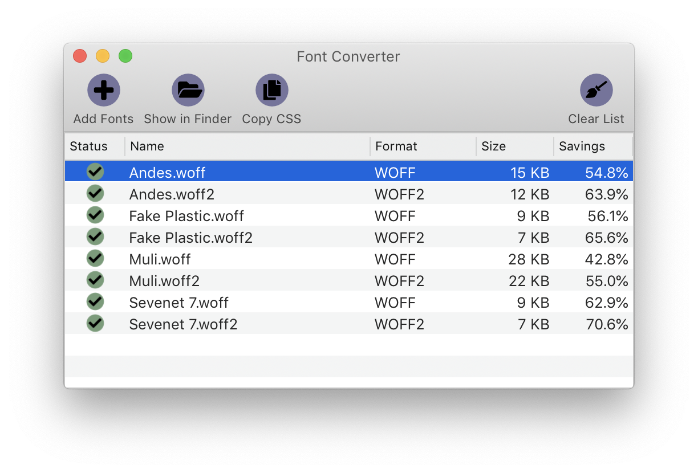Click the Add Fonts plus icon

pos(103,89)
